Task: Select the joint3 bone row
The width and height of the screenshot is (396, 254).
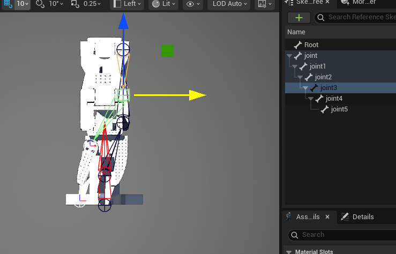Action: [340, 87]
